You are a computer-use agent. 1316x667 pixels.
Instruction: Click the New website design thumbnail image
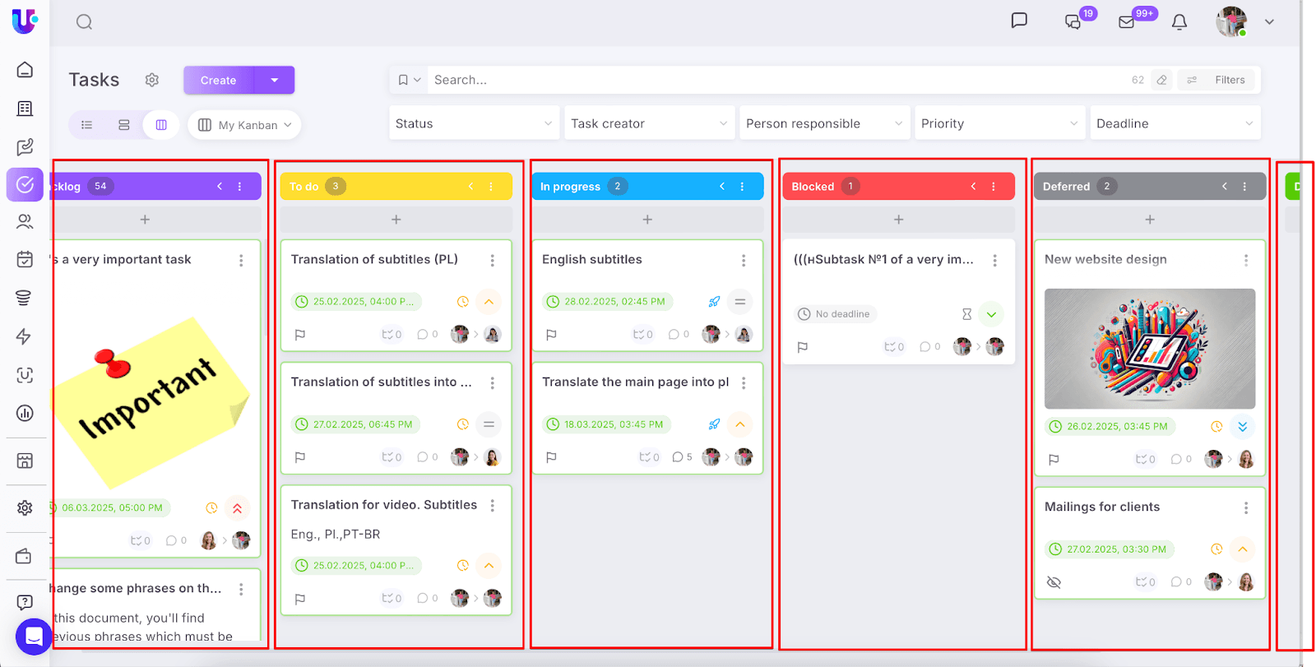pyautogui.click(x=1149, y=349)
